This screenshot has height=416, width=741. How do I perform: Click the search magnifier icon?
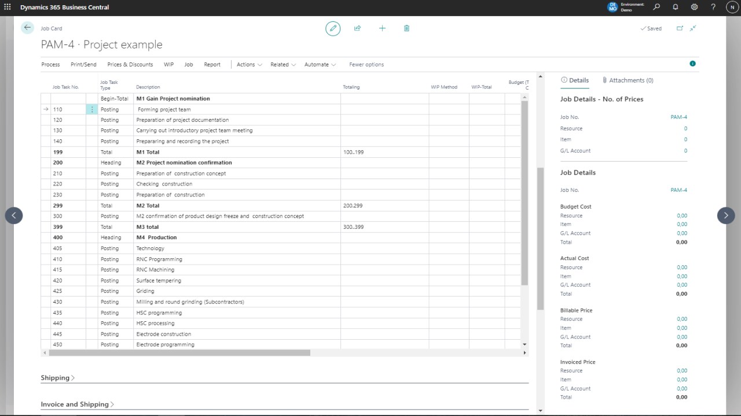click(x=656, y=8)
